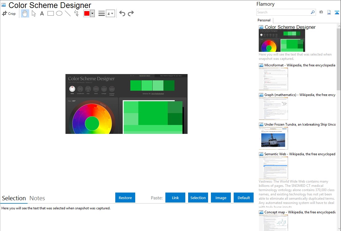Image resolution: width=341 pixels, height=231 pixels.
Task: Open the Microformat Wikipedia snapshot thumbnail
Action: [273, 79]
